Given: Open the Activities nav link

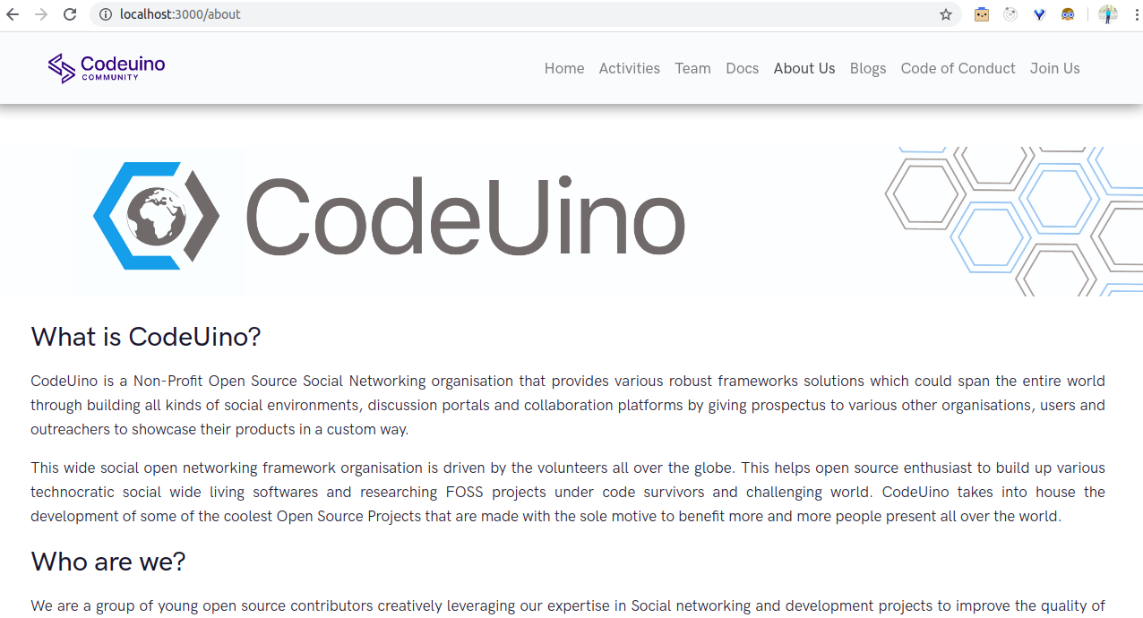Looking at the screenshot, I should (x=630, y=68).
